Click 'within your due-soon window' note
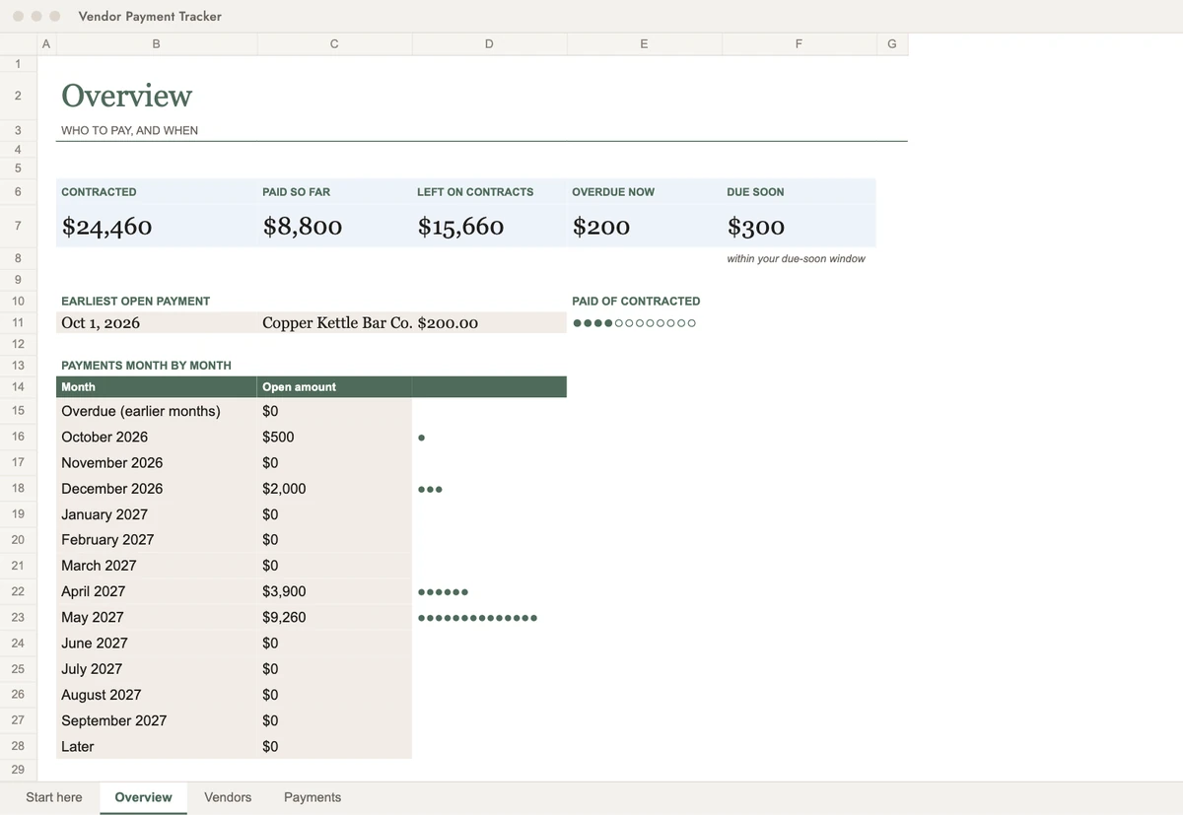The image size is (1183, 815). pos(796,258)
